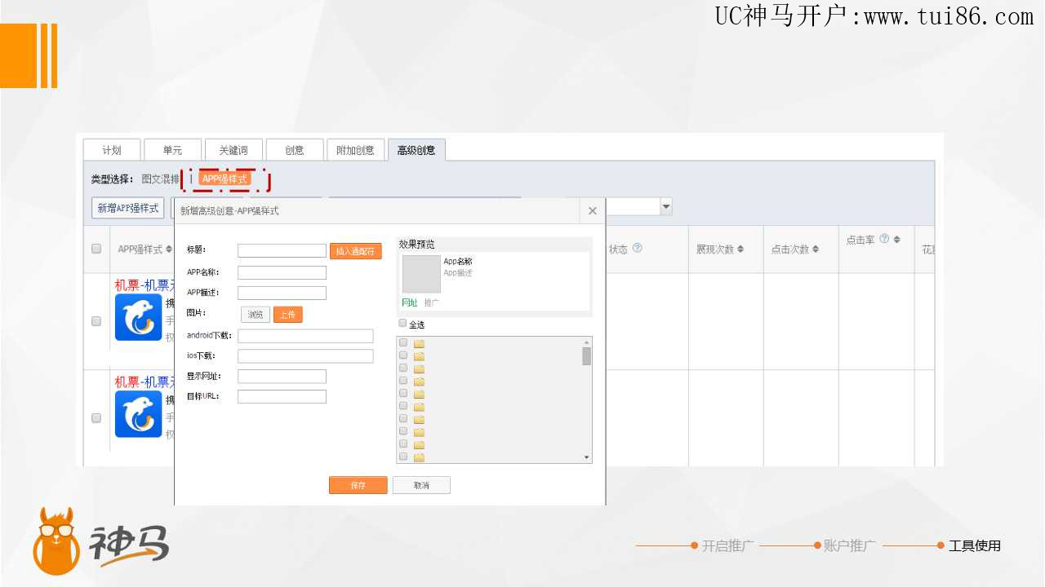Save the form with 保存
The height and width of the screenshot is (587, 1045).
358,485
